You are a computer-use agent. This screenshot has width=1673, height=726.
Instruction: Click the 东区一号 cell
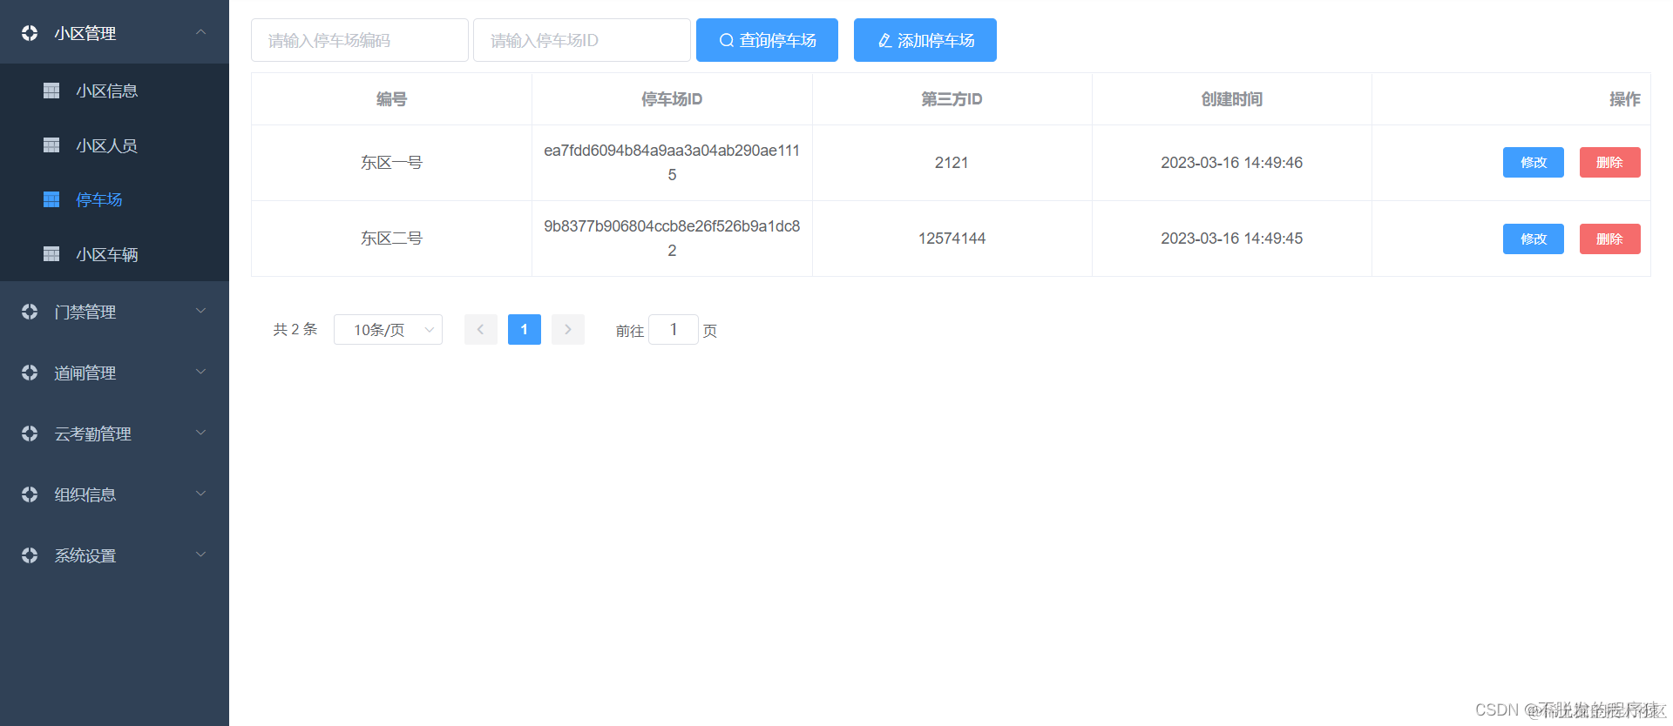coord(391,163)
